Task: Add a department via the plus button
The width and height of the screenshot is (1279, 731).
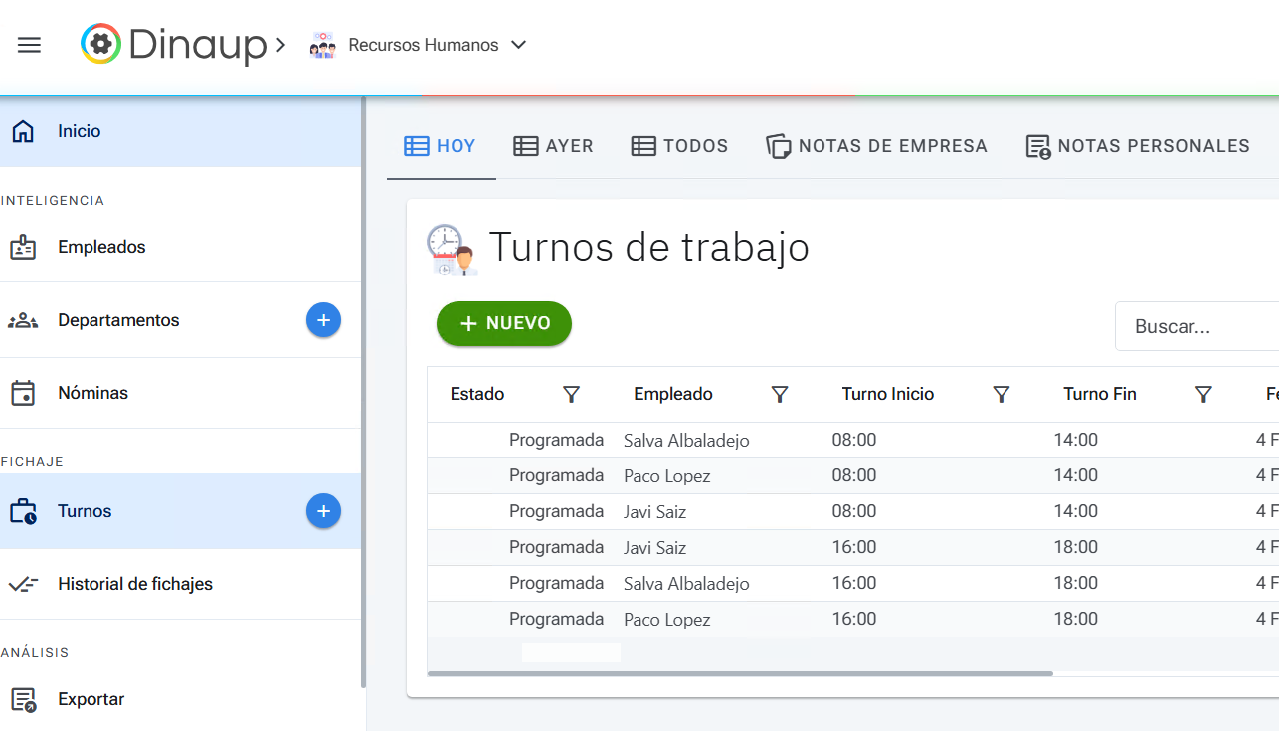Action: click(323, 320)
